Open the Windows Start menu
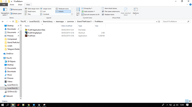 [3, 105]
